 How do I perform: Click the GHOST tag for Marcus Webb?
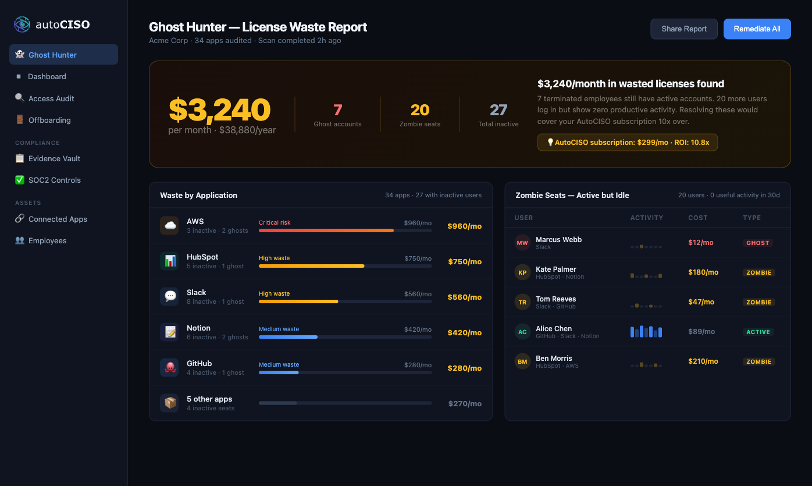758,243
